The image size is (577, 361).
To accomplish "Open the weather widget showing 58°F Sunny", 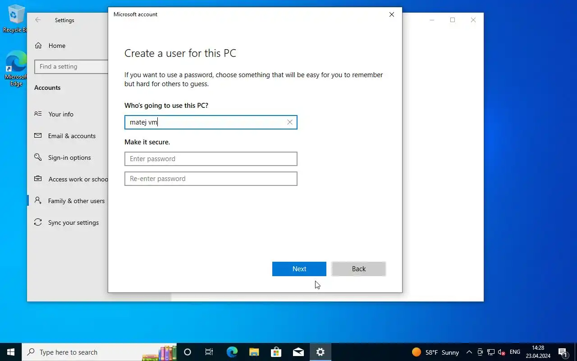I will [x=435, y=352].
